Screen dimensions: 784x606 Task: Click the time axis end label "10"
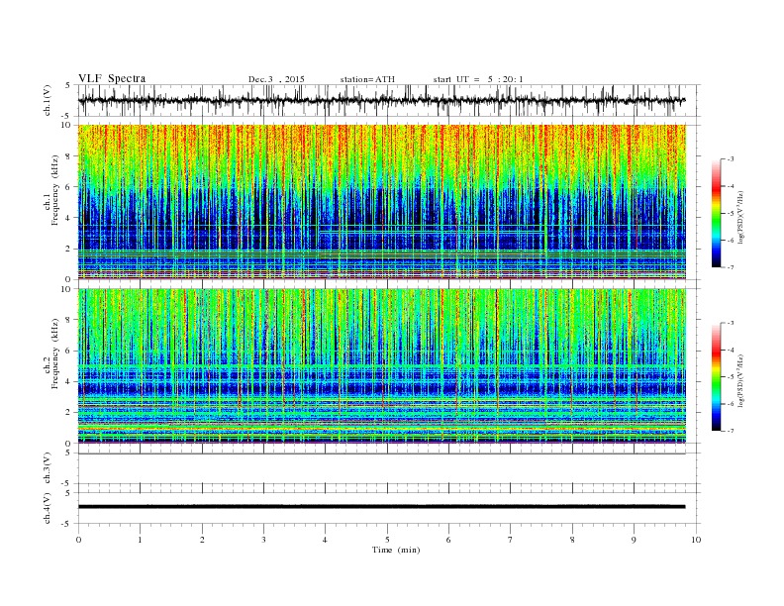click(x=696, y=540)
